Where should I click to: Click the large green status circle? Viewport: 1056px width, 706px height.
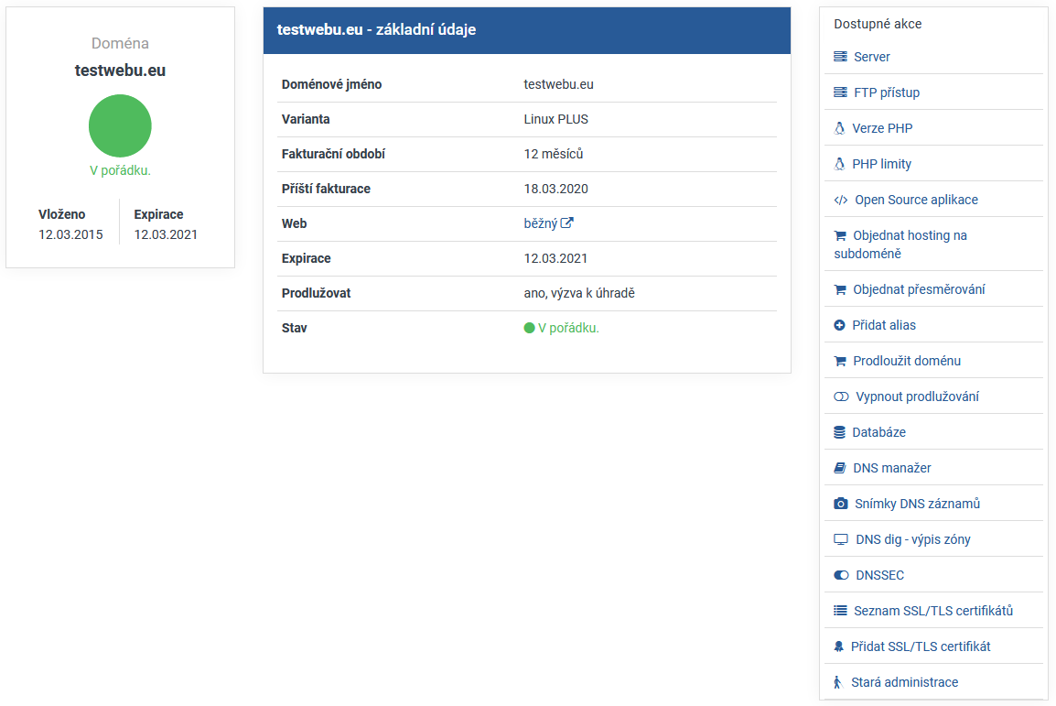(120, 126)
